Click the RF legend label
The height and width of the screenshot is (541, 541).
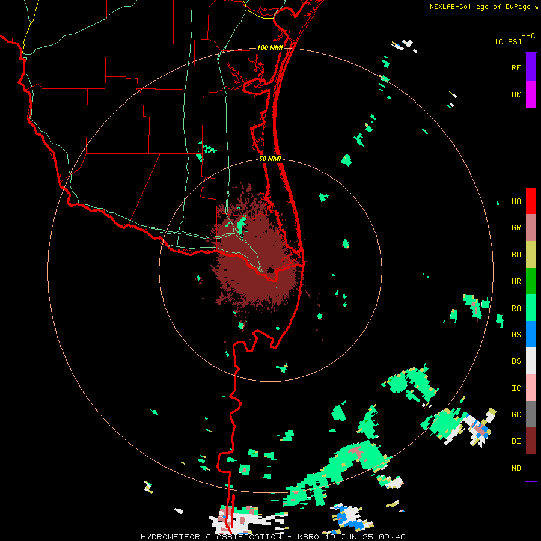pos(516,68)
